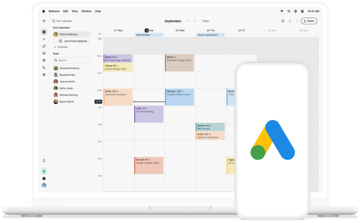Click the plus icon to add event
Viewport: 361px width, 223px height.
pos(290,21)
